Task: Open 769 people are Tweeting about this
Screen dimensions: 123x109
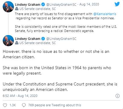Action: coord(55,105)
